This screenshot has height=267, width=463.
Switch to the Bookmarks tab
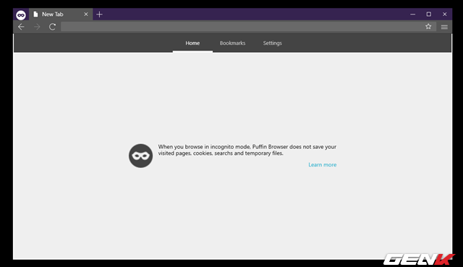tap(232, 43)
